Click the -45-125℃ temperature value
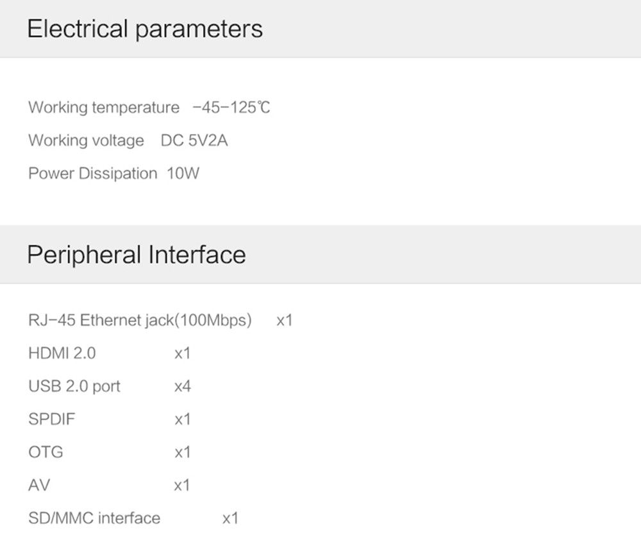Viewport: 641px width, 533px height. (231, 108)
